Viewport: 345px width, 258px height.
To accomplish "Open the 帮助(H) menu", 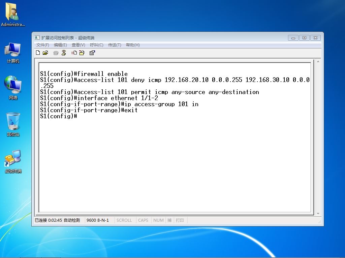I will (133, 45).
